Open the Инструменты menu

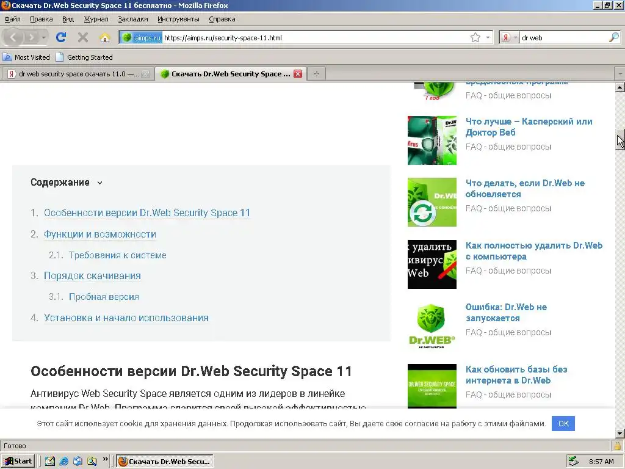coord(178,19)
